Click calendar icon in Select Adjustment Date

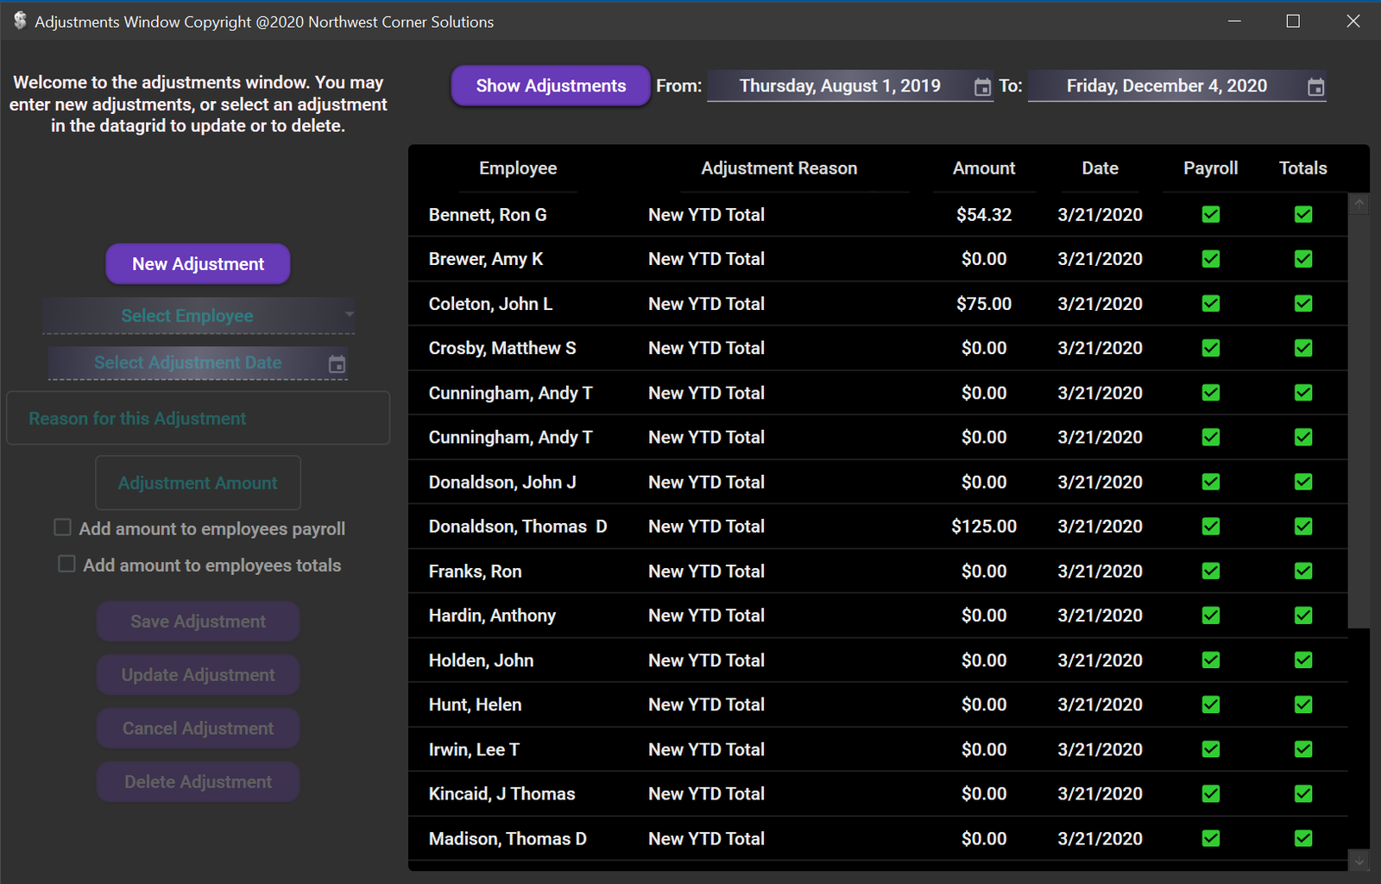pos(337,364)
